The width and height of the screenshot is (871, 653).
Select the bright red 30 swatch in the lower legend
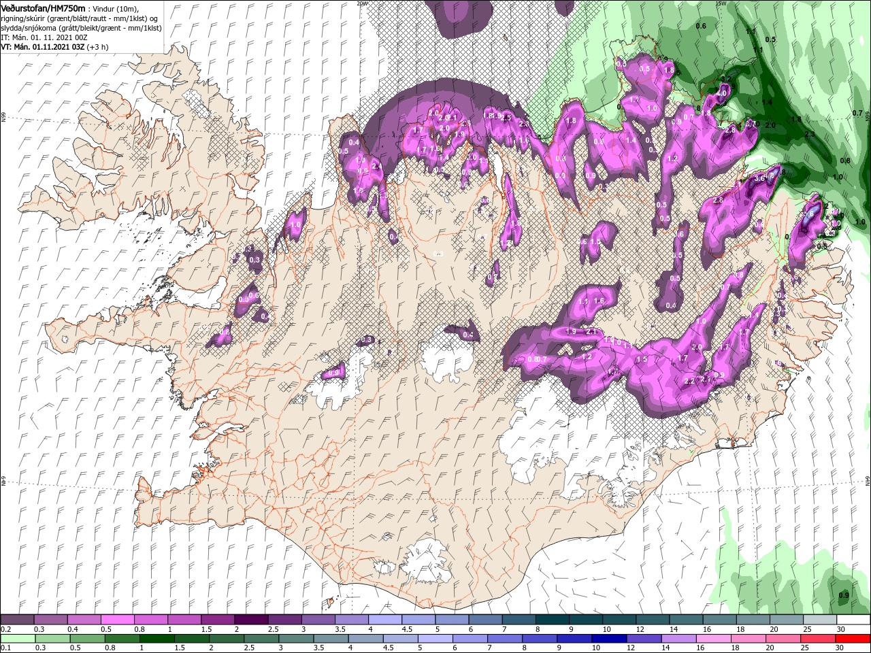click(853, 639)
